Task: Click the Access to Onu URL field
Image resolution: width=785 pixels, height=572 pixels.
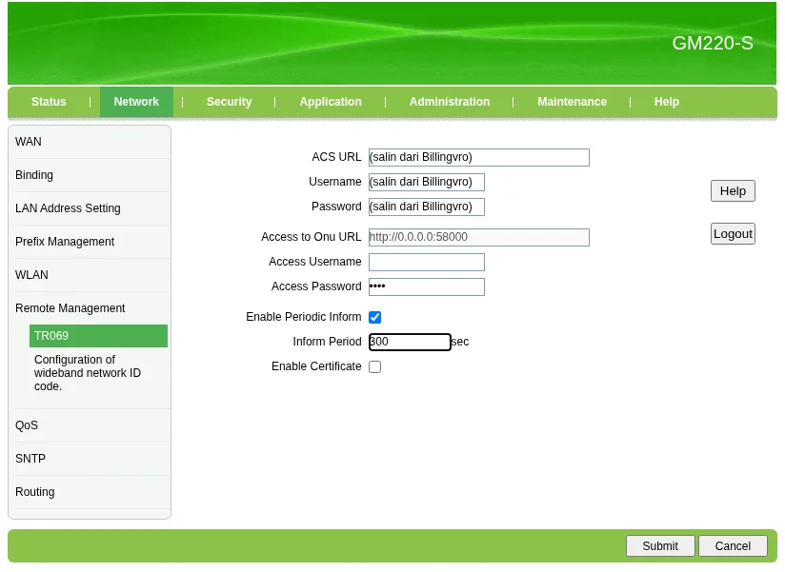Action: click(x=479, y=238)
